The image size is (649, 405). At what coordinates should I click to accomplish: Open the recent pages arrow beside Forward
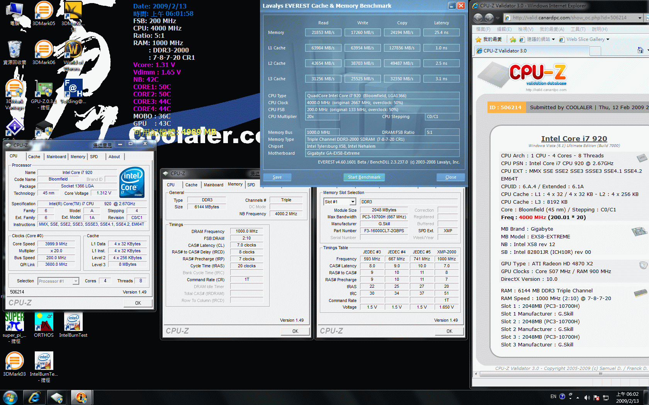click(x=498, y=18)
